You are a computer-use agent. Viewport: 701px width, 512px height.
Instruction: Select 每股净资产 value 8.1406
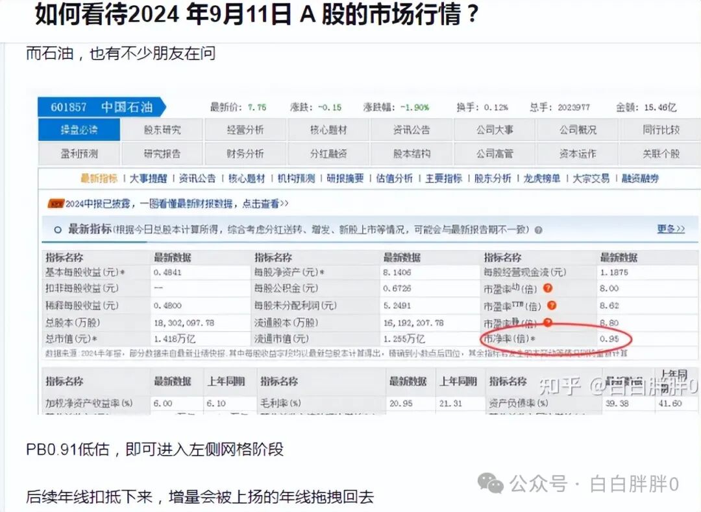click(x=397, y=272)
